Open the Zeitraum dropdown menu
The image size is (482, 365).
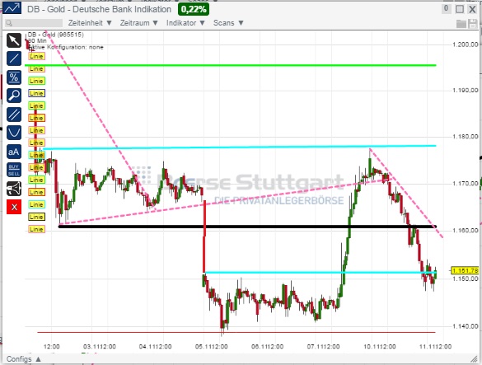(138, 23)
